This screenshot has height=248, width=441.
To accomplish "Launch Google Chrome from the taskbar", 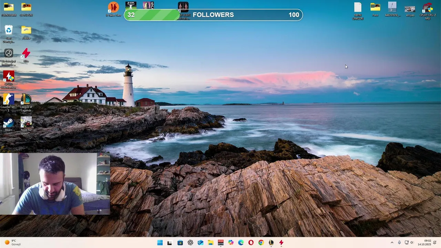I will pyautogui.click(x=261, y=242).
